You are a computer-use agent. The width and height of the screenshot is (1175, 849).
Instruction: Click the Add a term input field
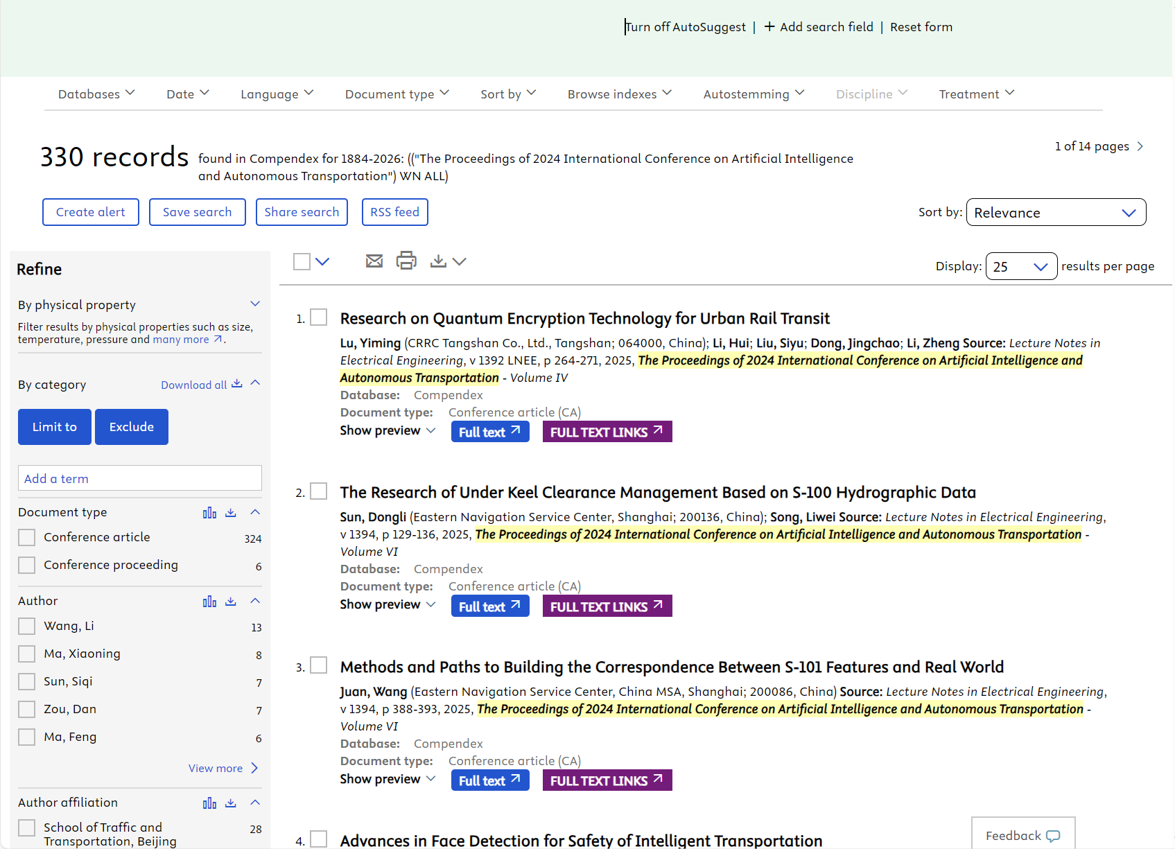(x=140, y=479)
